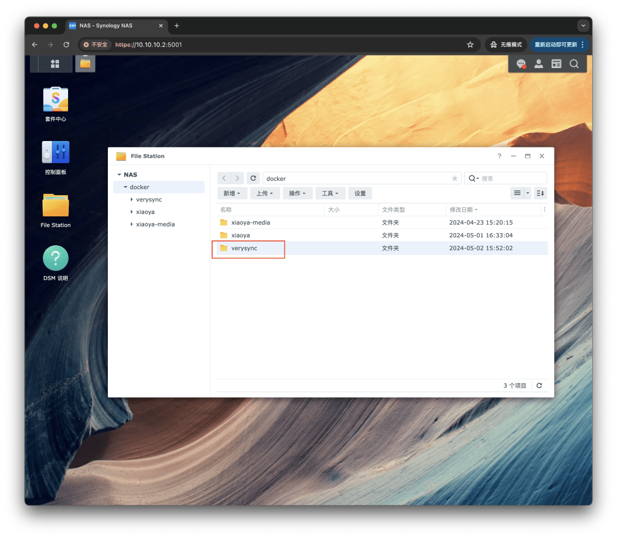Click the File Station taskbar icon
617x538 pixels.
click(85, 64)
